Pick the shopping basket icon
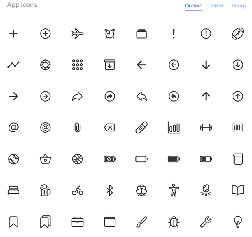Screen dimensions: 252x237 point(45,159)
